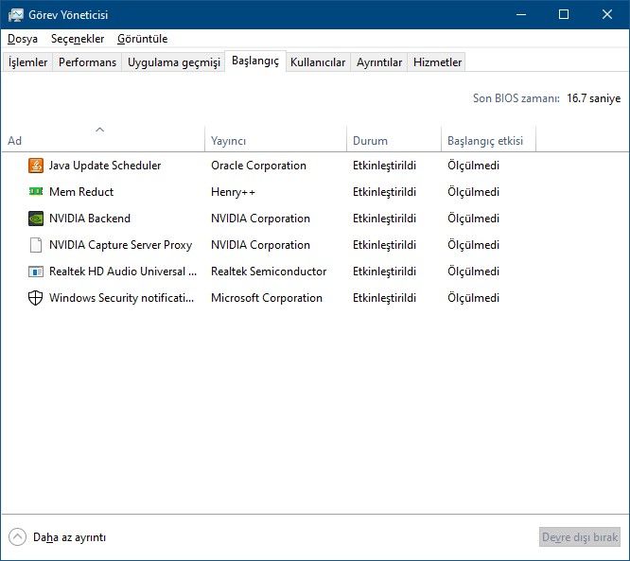Open the Seçenekler menu
Image resolution: width=630 pixels, height=561 pixels.
tap(78, 39)
